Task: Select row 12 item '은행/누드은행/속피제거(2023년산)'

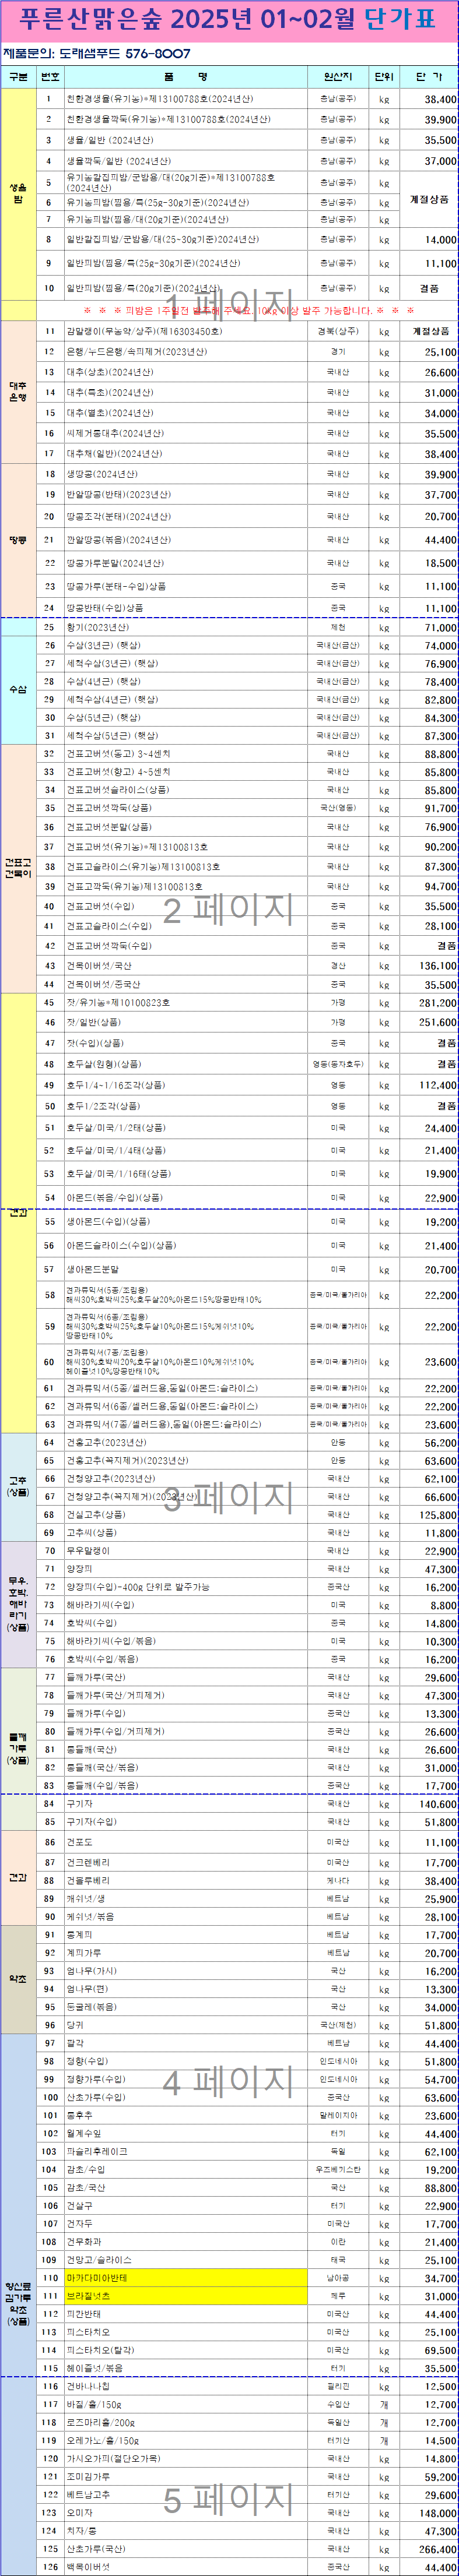Action: pyautogui.click(x=137, y=352)
